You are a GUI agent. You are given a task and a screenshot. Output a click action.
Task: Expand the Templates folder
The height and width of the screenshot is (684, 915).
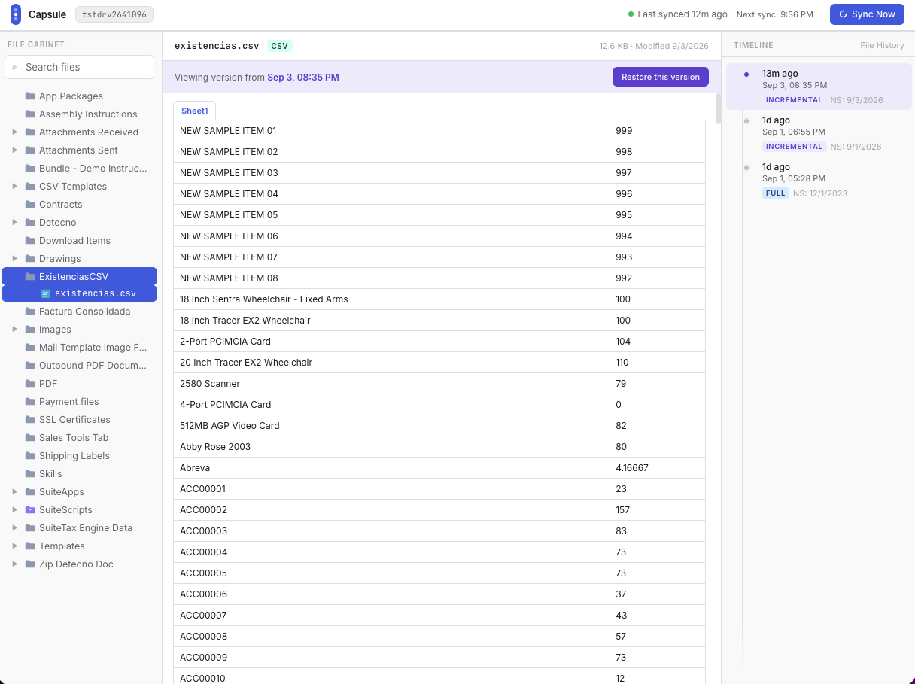[x=15, y=546]
